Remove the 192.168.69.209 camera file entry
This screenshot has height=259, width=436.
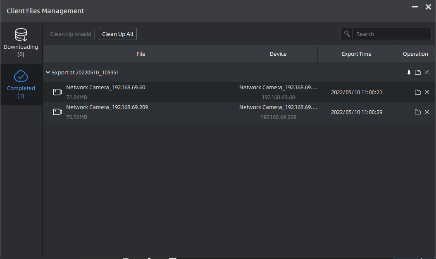427,112
